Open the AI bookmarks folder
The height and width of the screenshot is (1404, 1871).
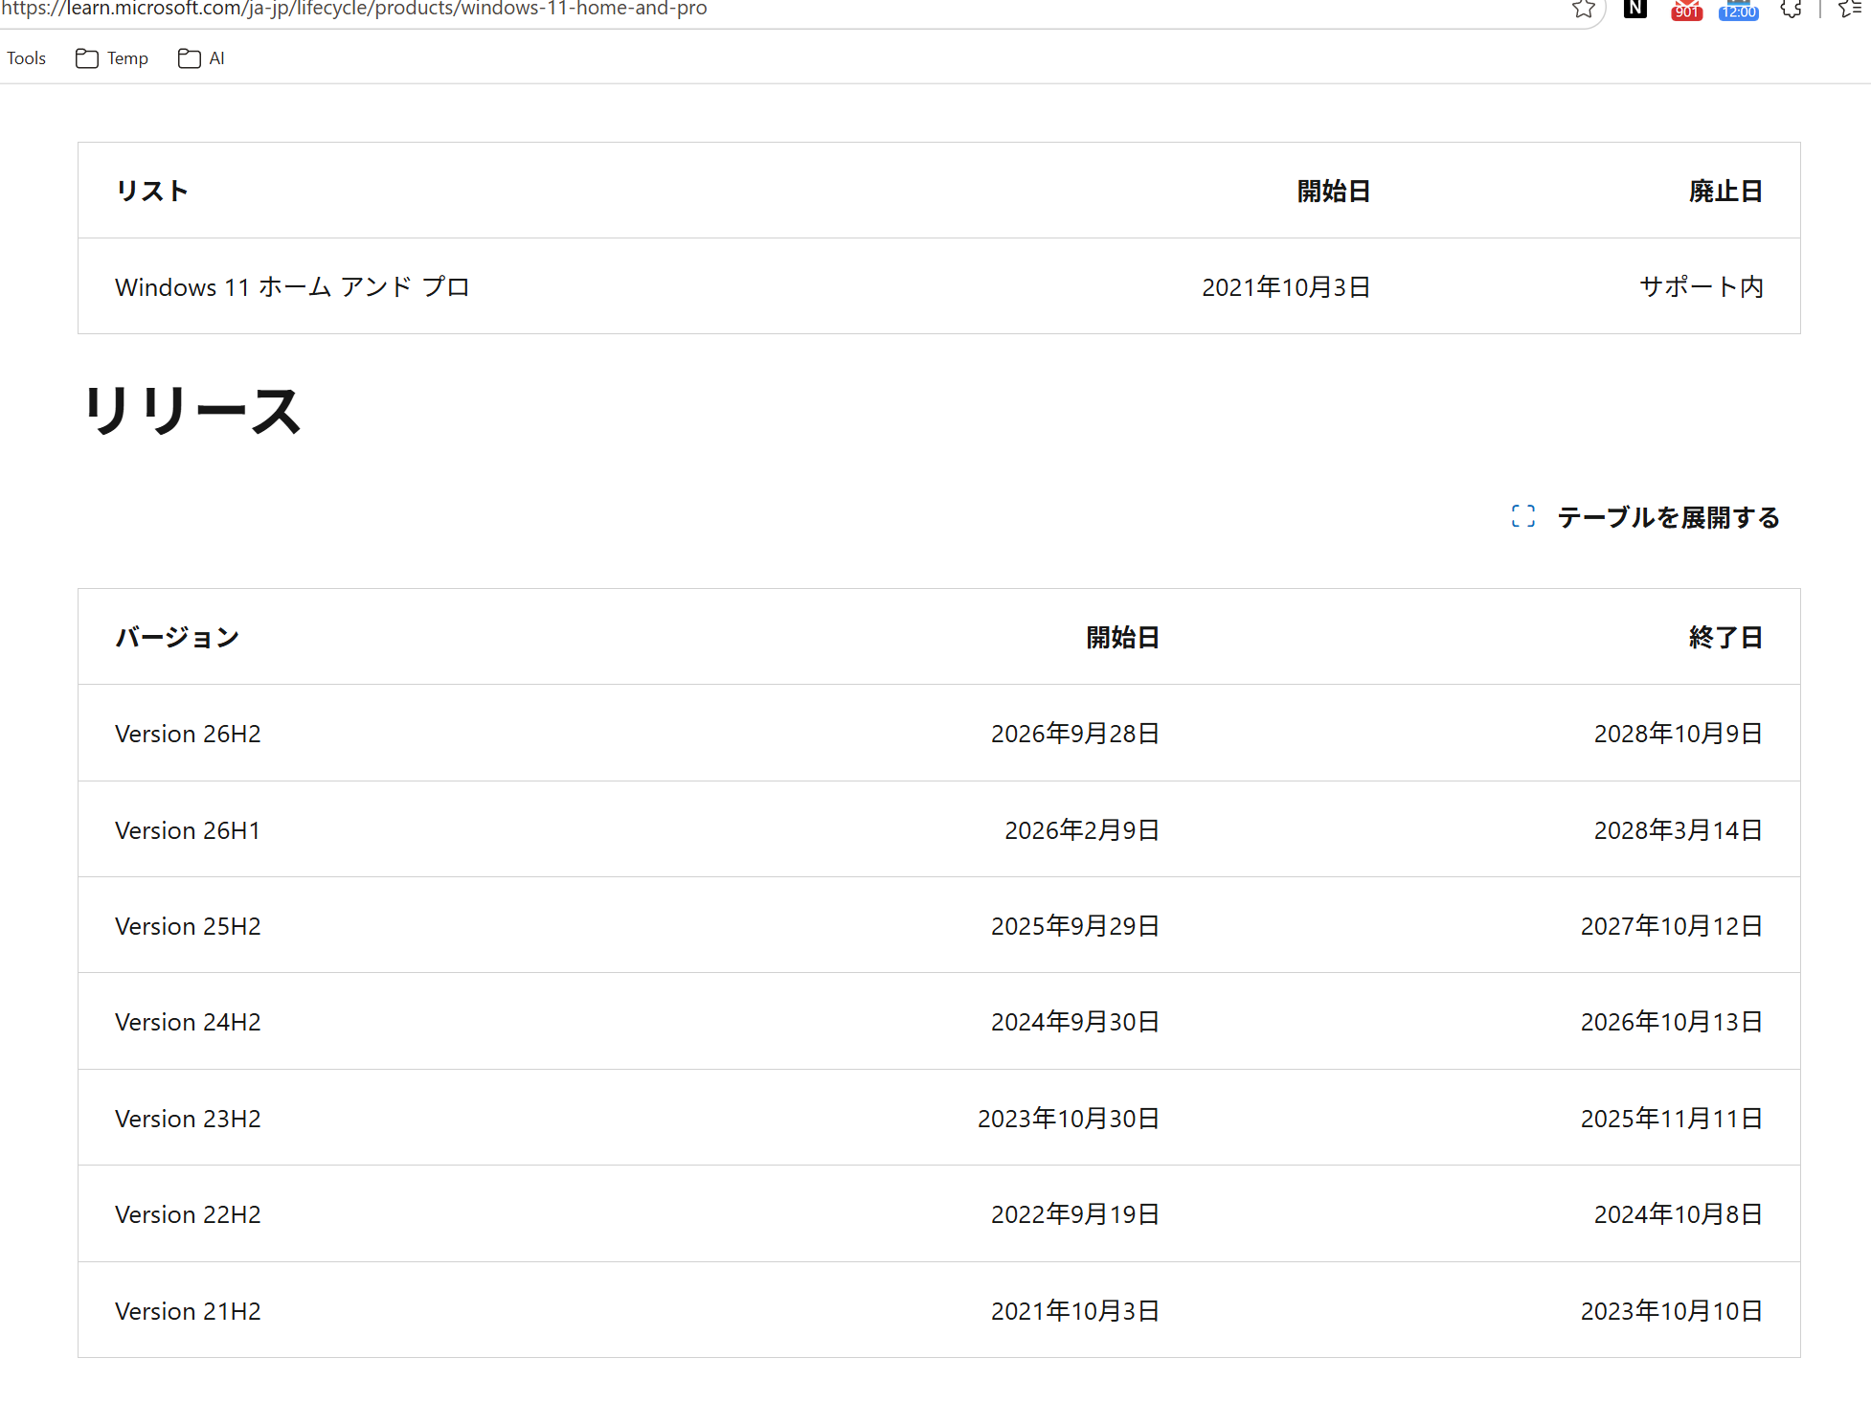click(201, 58)
